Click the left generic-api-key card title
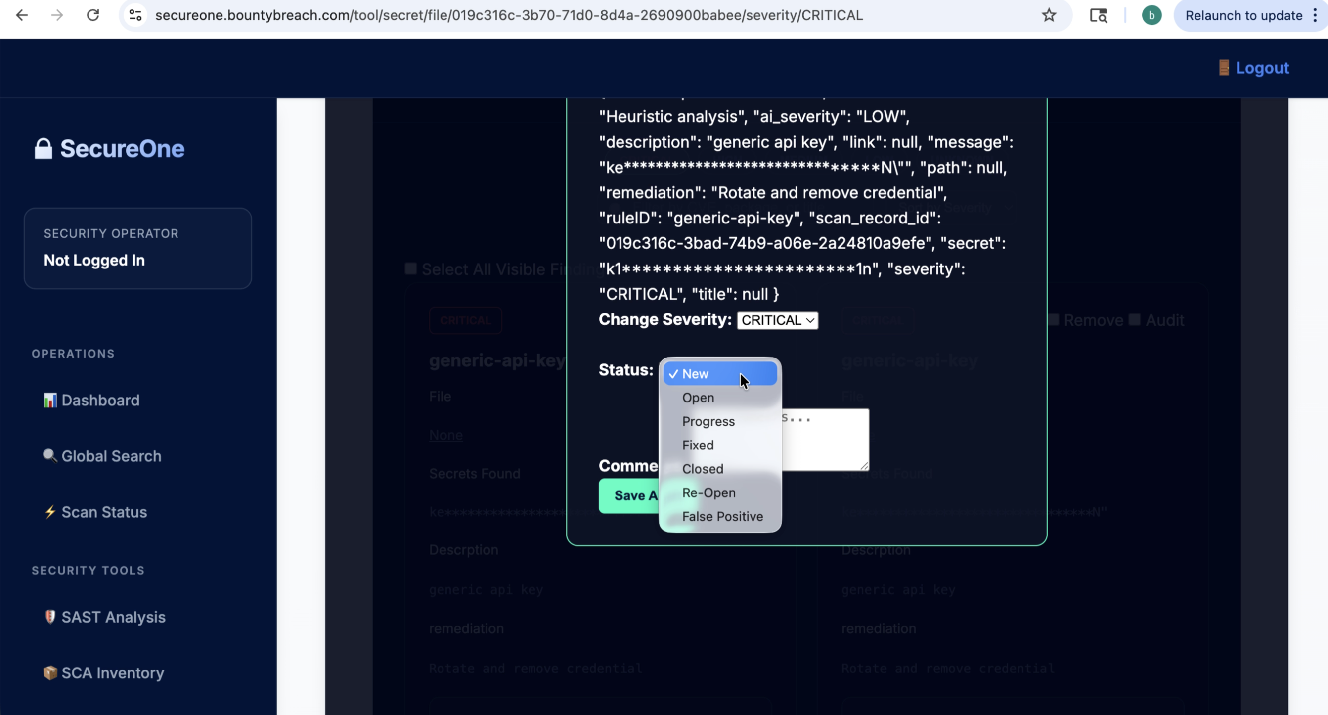The image size is (1328, 715). pyautogui.click(x=497, y=360)
